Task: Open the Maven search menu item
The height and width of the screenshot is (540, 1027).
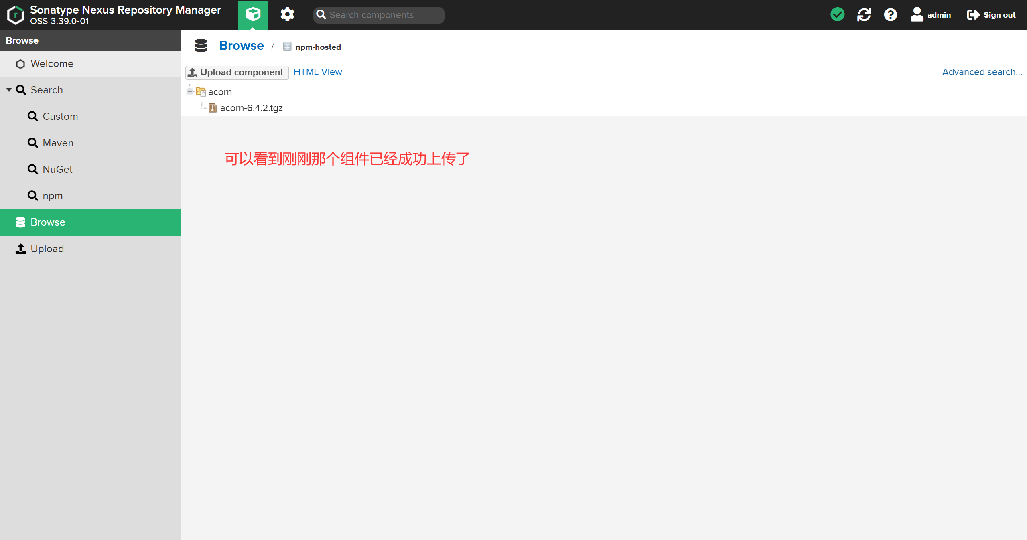Action: pos(58,143)
